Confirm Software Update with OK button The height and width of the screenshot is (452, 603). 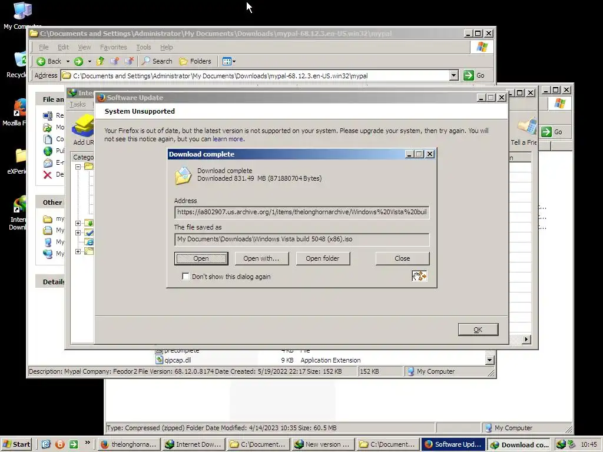pos(478,330)
